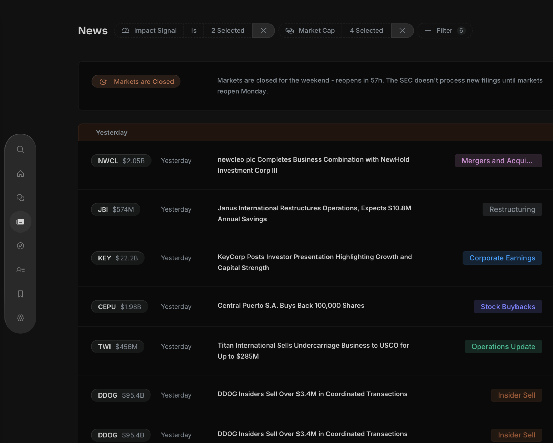Select the Corporate Earnings category tag

coord(502,258)
